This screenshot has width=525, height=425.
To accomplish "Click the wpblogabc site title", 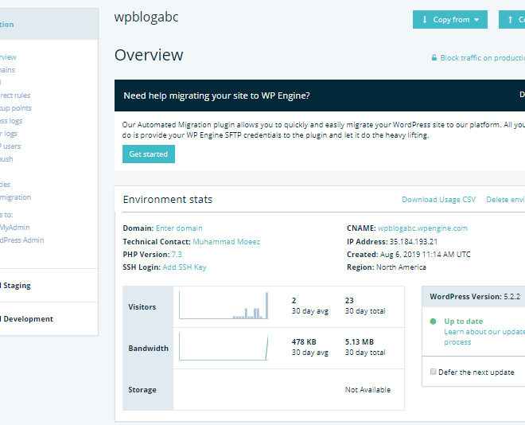I will point(146,17).
